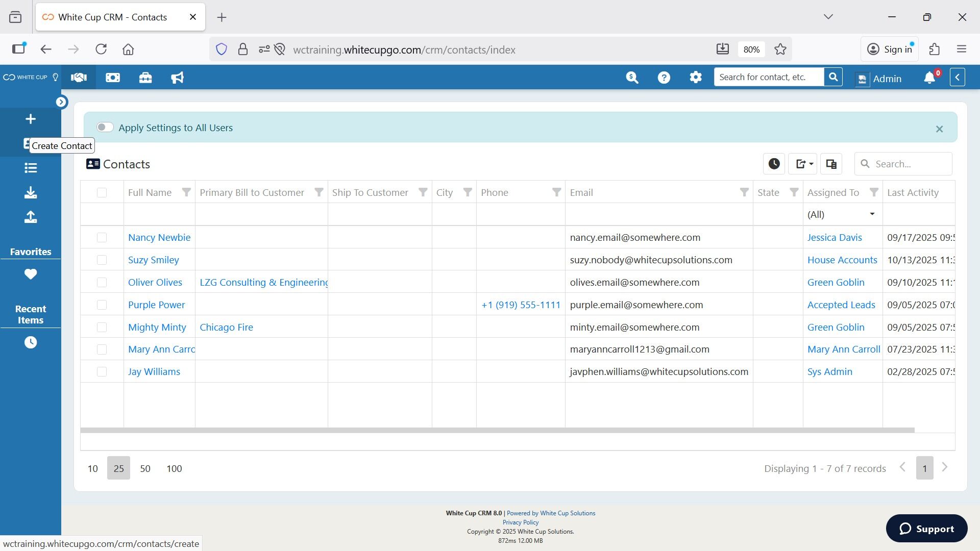
Task: Open Favorites heart icon
Action: tap(31, 274)
